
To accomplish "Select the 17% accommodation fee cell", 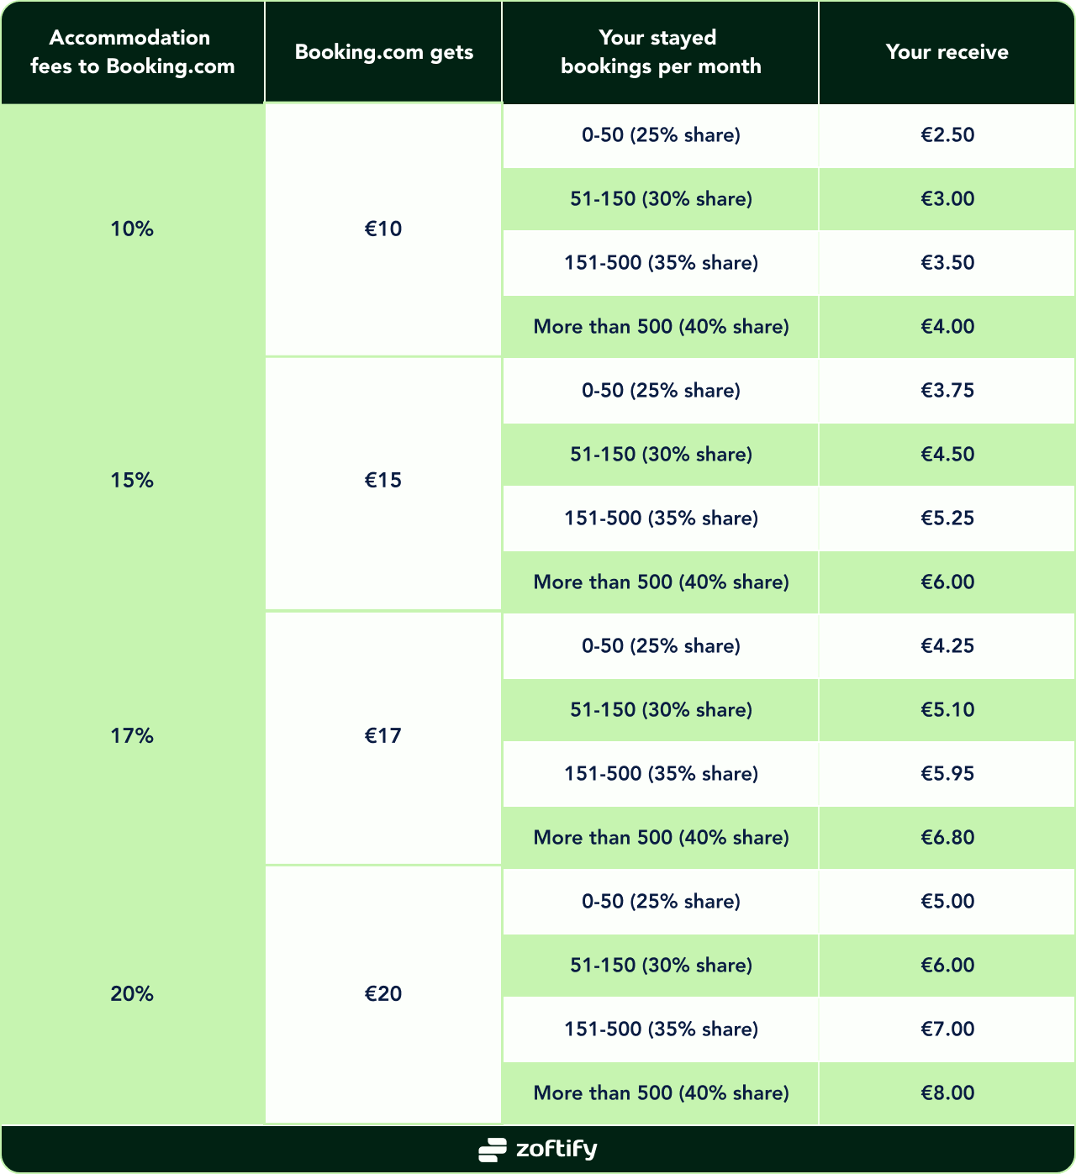I will click(132, 735).
